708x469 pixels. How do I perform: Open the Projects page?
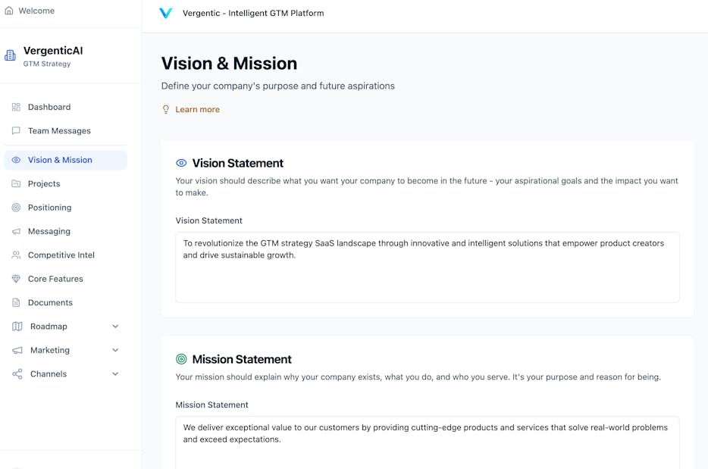pos(44,183)
